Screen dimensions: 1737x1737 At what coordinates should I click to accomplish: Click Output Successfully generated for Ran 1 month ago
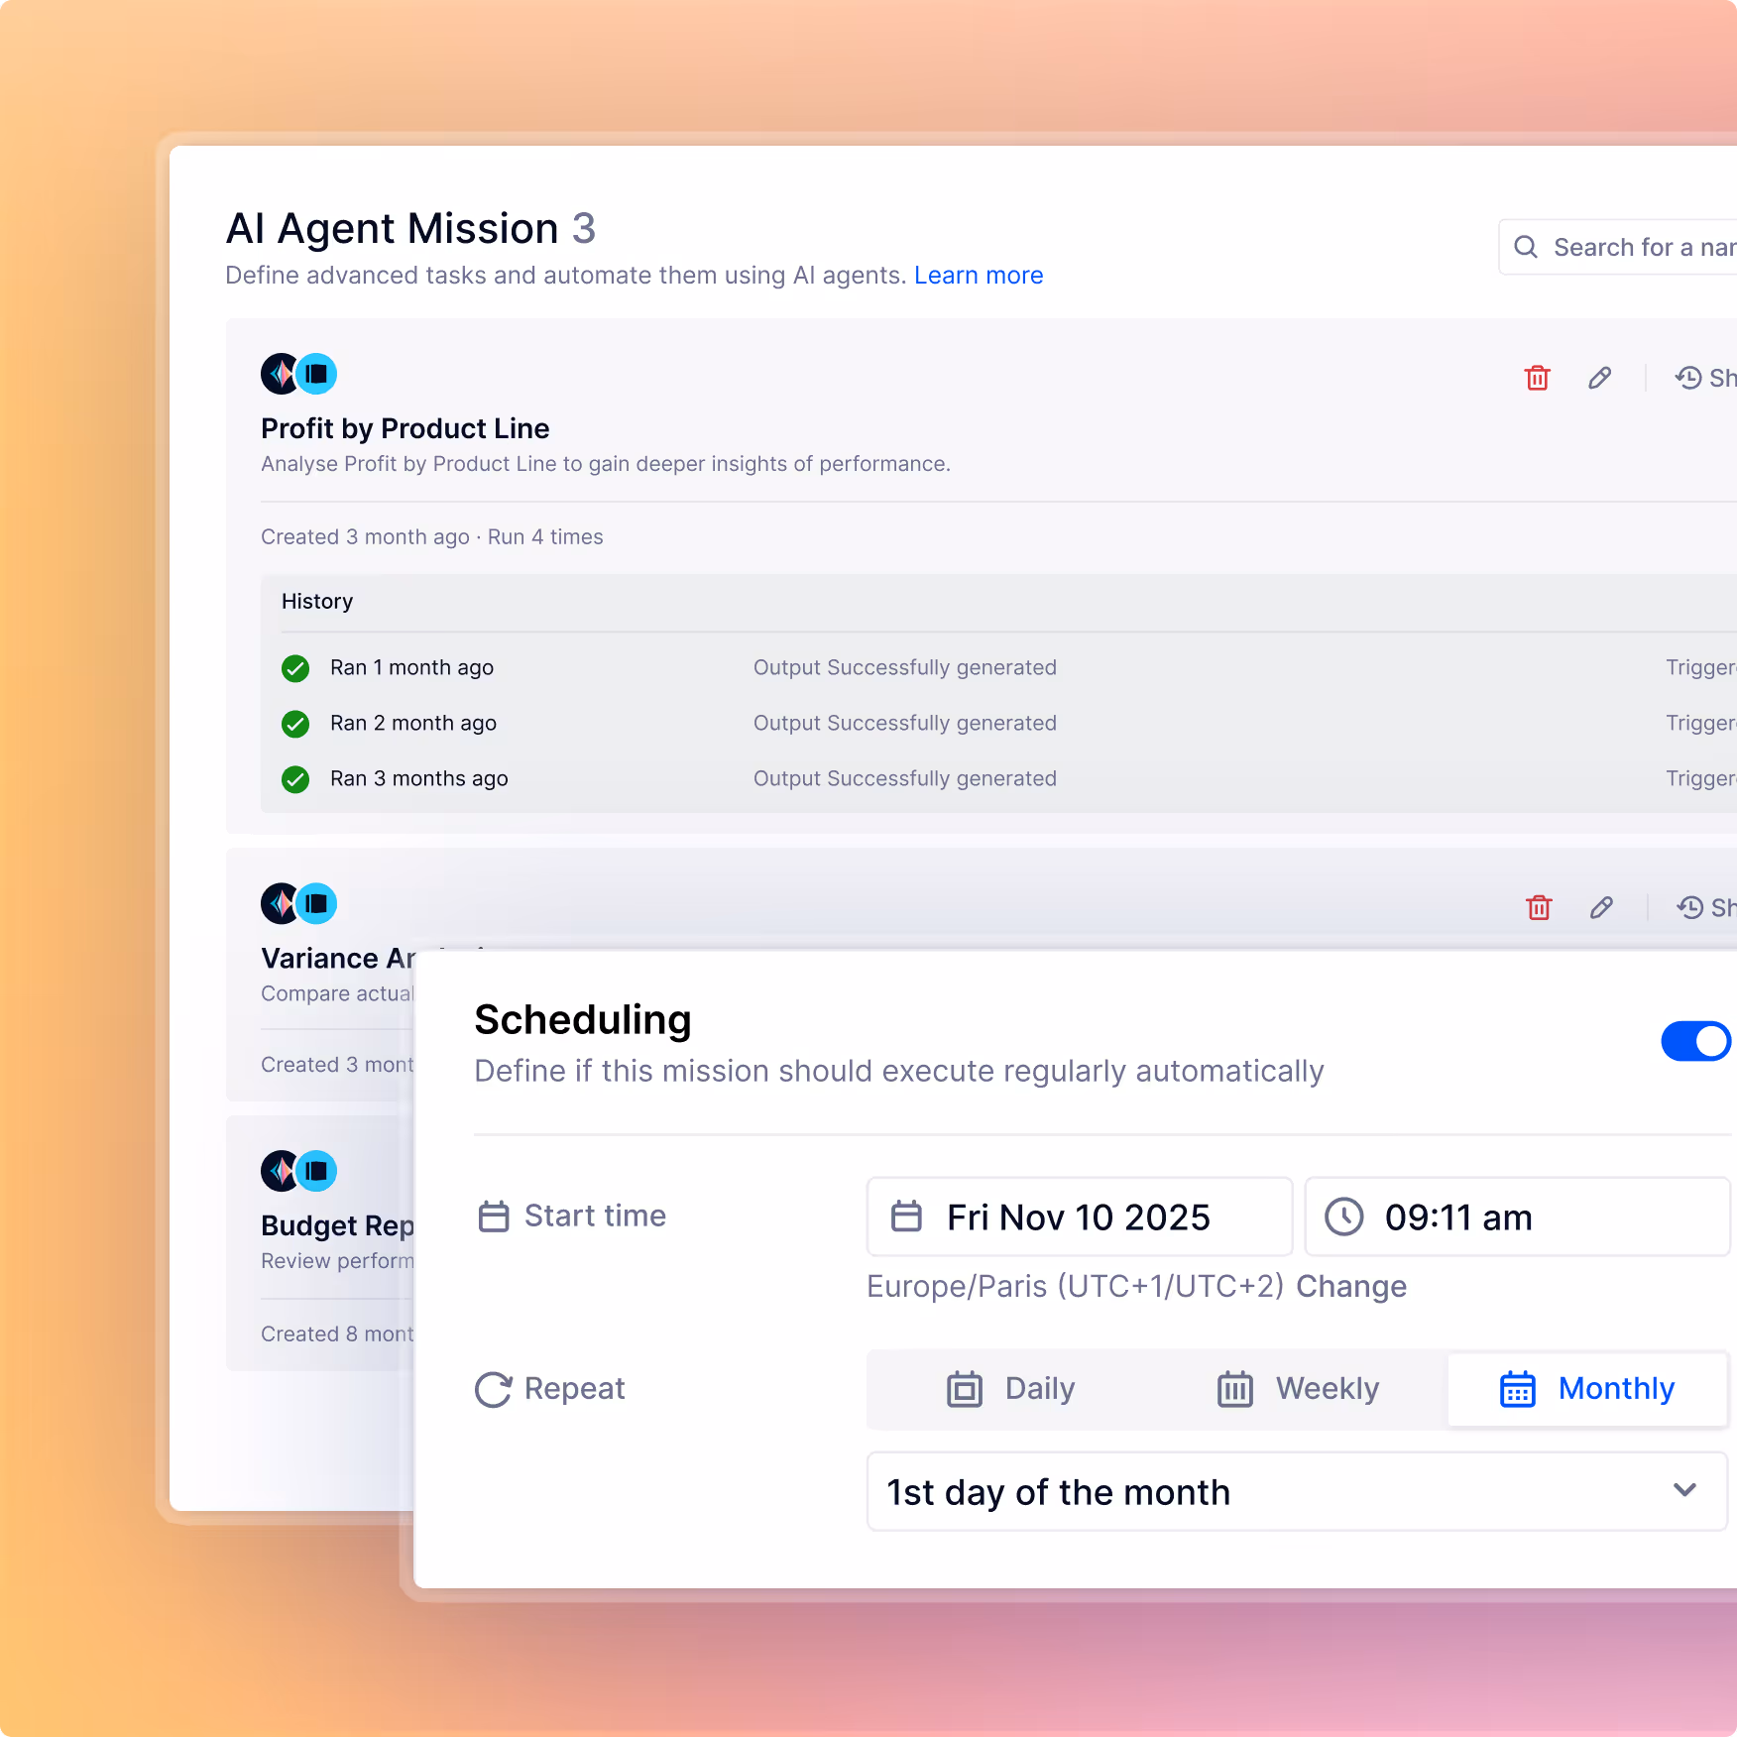point(905,667)
